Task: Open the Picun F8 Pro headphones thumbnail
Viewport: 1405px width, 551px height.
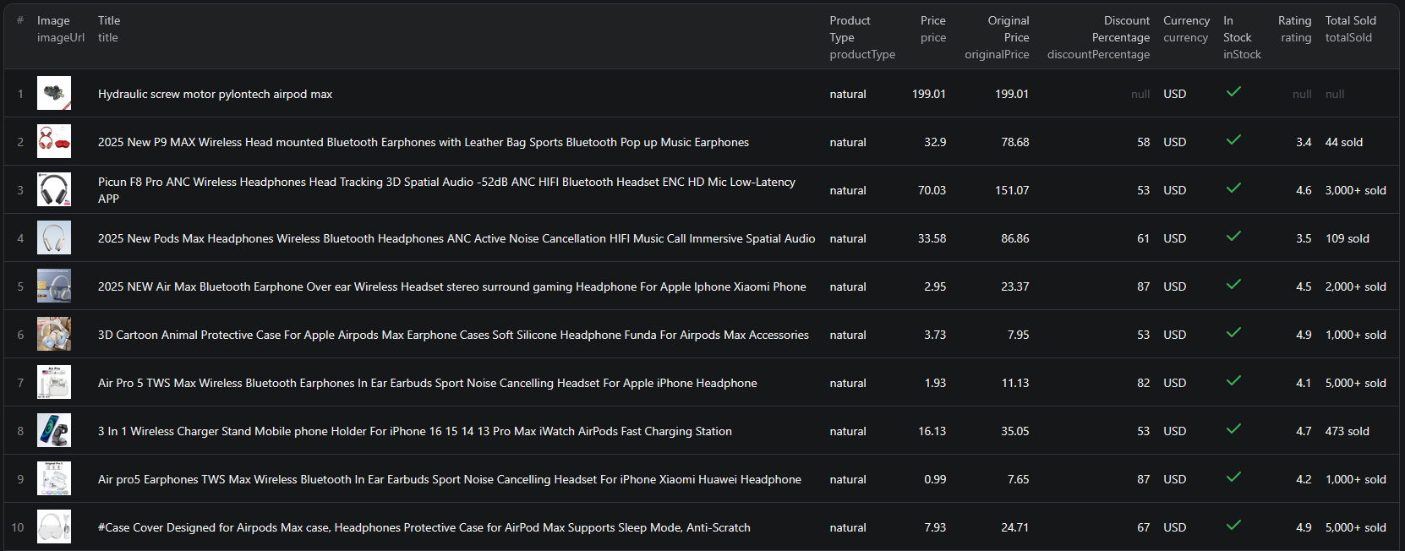Action: coord(54,190)
